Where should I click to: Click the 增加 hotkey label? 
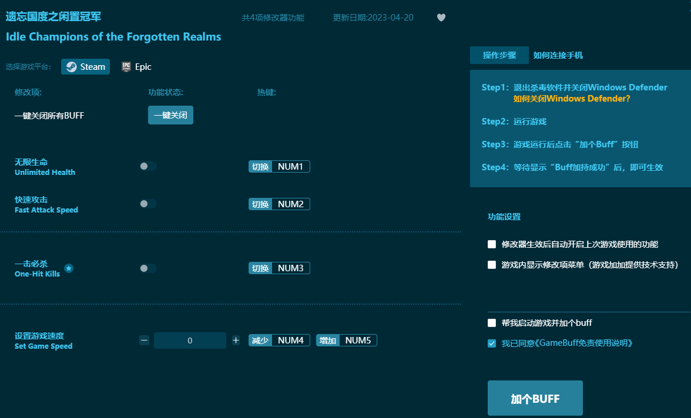(x=328, y=341)
